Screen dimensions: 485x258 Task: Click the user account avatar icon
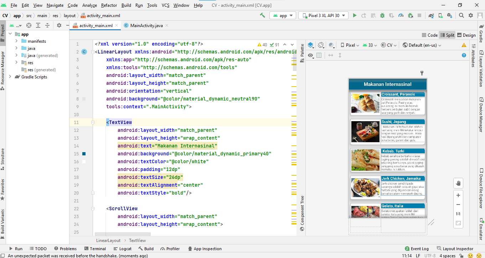[480, 16]
